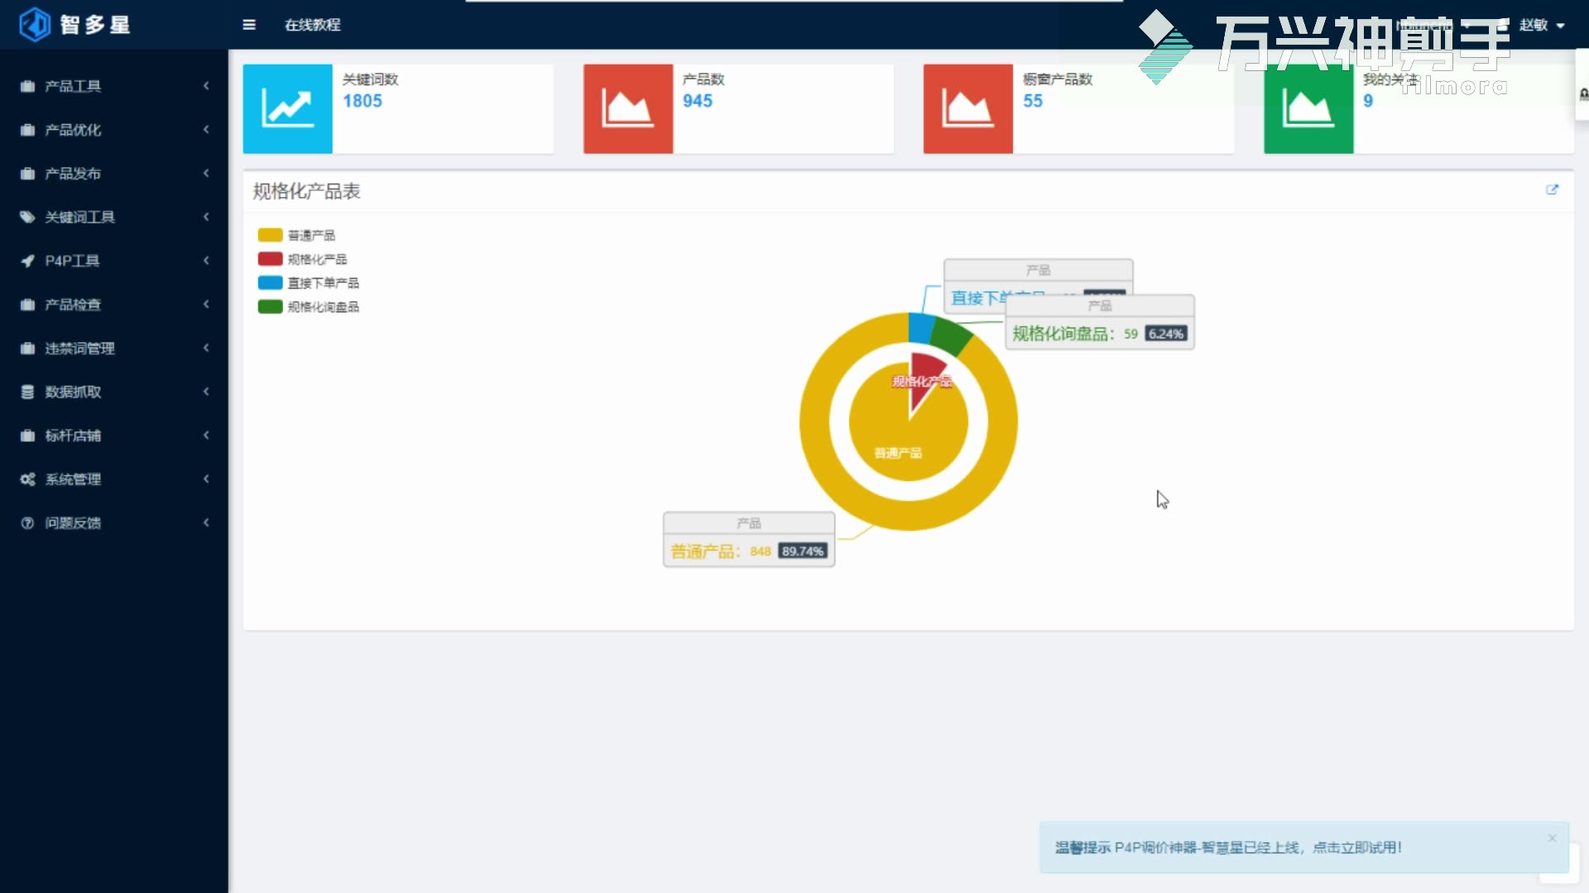Open the 标杆店铺 sidebar menu
This screenshot has width=1589, height=893.
tap(114, 436)
